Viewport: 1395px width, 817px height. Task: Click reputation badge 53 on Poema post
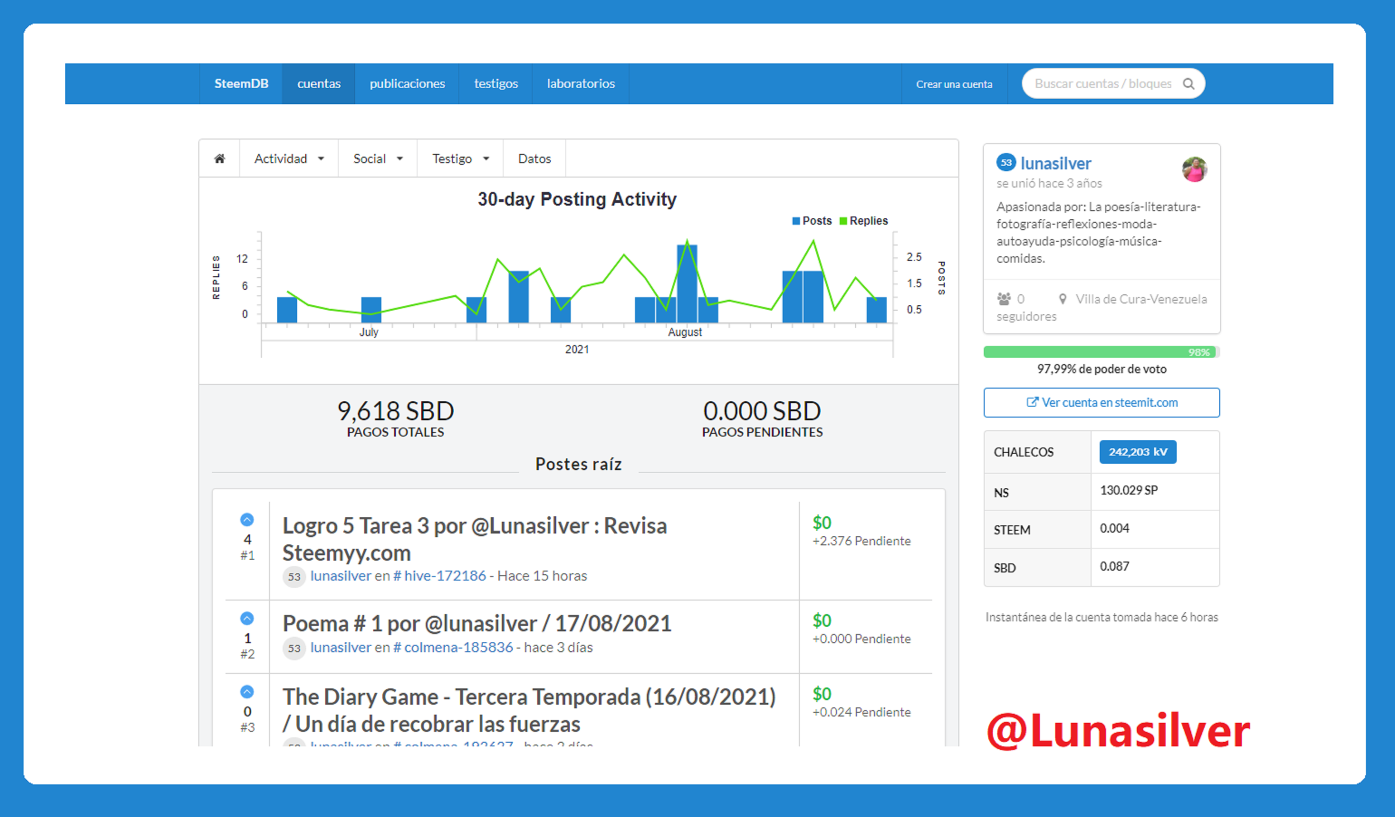(x=294, y=648)
